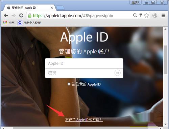Open 忘记了 Apple ID 或密码 link
This screenshot has height=129, width=169.
click(84, 120)
